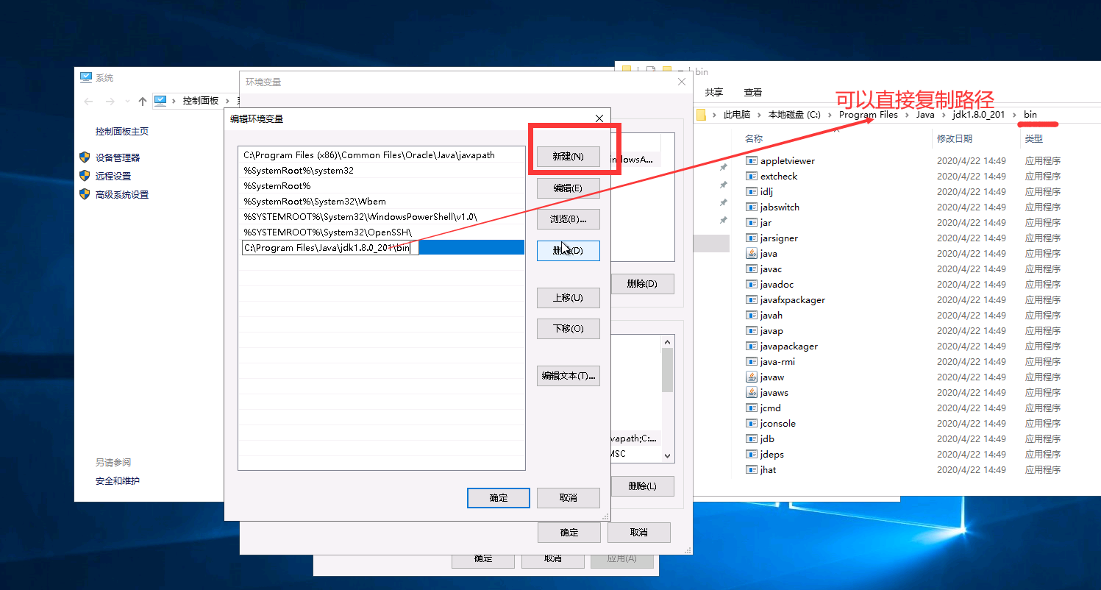
Task: Click Java breadcrumb segment
Action: pos(925,115)
